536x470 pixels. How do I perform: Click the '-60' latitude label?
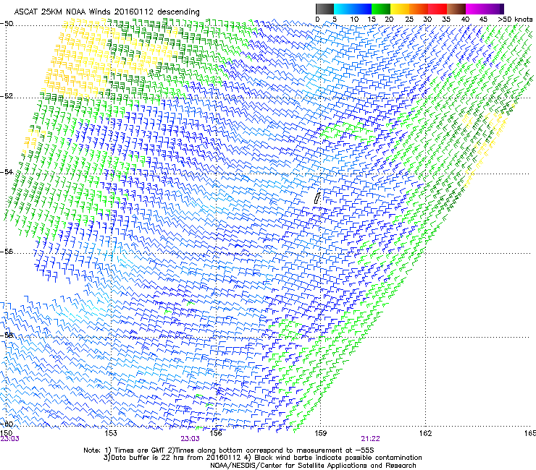coord(7,424)
